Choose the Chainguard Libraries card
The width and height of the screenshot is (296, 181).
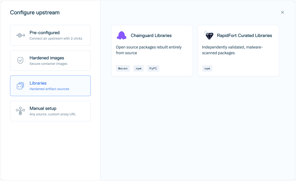coord(152,50)
